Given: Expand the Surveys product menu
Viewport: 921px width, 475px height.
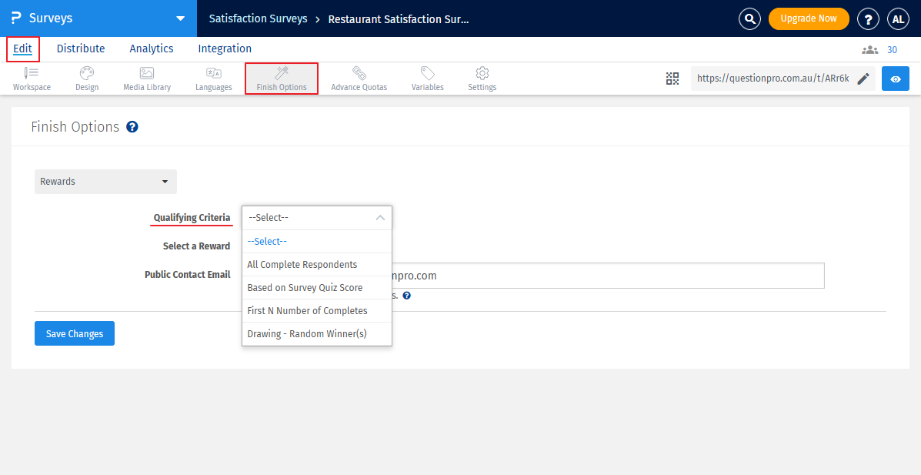Looking at the screenshot, I should [x=180, y=18].
